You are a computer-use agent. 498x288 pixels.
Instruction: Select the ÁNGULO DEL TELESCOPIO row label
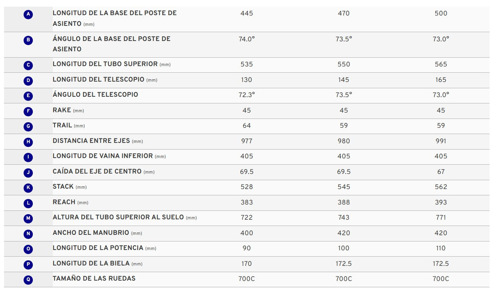pyautogui.click(x=96, y=95)
